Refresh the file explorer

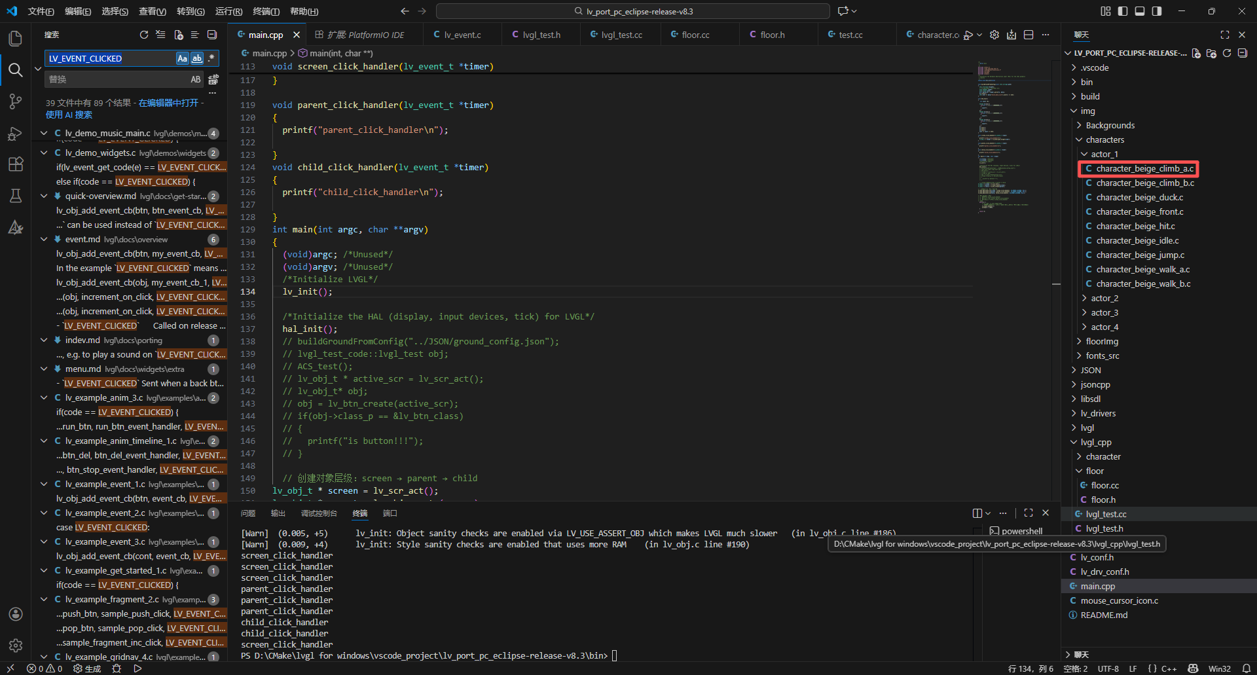click(1227, 53)
